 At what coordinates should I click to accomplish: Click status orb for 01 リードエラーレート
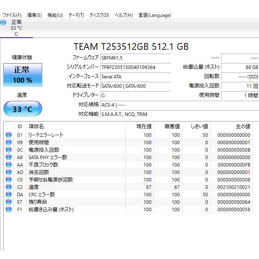tap(9, 135)
